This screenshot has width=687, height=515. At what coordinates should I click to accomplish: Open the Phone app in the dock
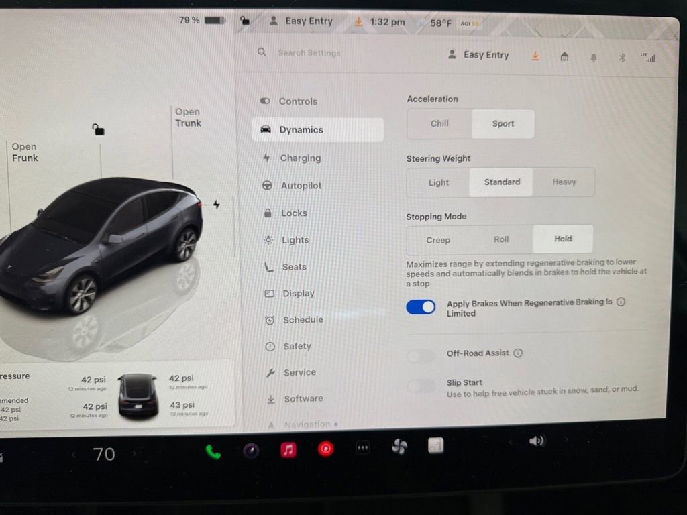click(x=213, y=451)
